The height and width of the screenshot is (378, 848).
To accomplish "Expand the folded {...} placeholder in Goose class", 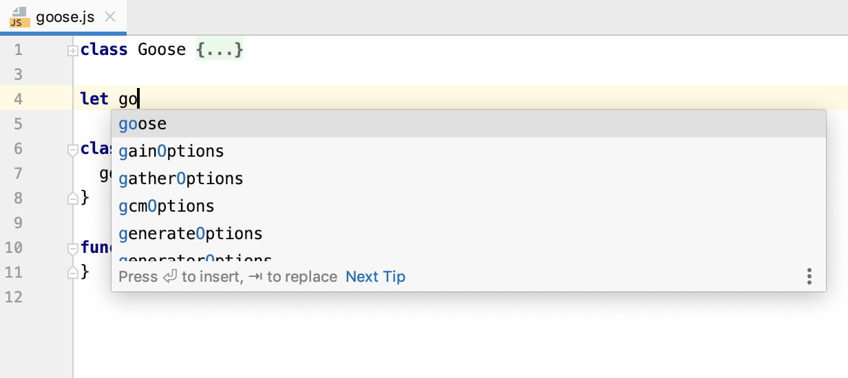I will [x=219, y=49].
